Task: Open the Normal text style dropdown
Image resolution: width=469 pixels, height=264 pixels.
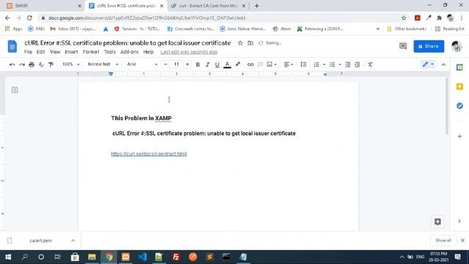Action: click(103, 64)
